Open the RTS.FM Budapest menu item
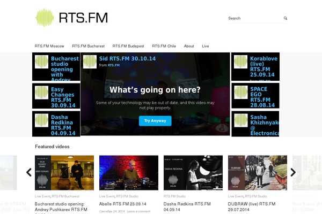This screenshot has width=322, height=214. click(x=128, y=46)
